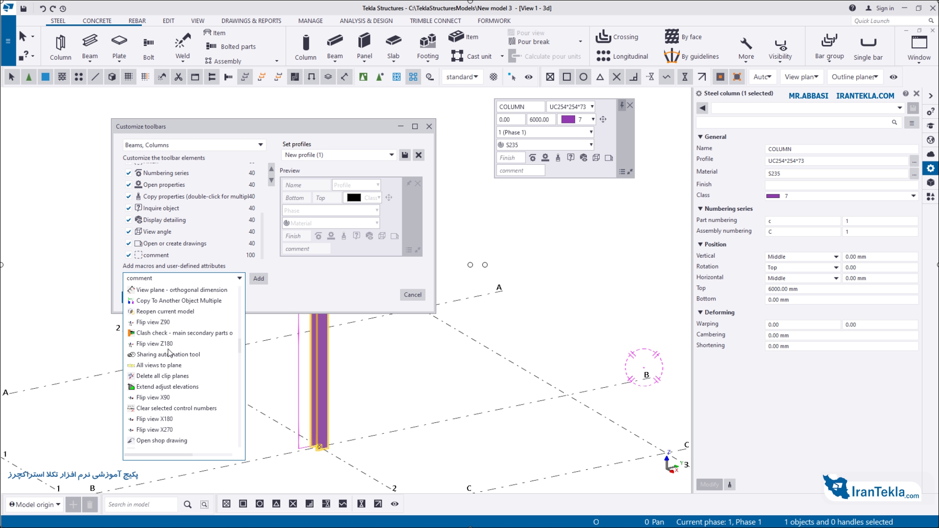Delete the toolbar profile with X icon
Image resolution: width=939 pixels, height=528 pixels.
[419, 155]
